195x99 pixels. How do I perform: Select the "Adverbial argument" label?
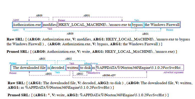coord(173,72)
